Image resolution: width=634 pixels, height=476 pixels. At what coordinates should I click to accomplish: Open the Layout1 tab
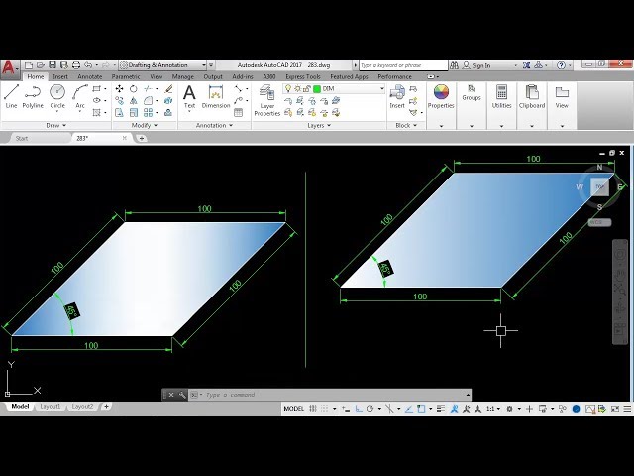point(50,407)
